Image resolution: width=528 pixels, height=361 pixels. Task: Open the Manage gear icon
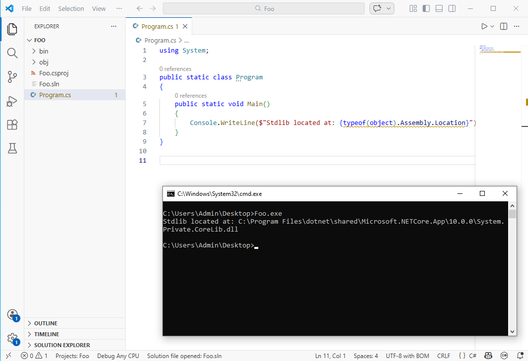(x=12, y=339)
